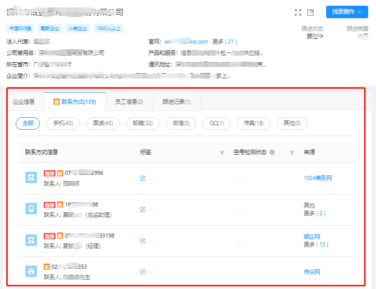The width and height of the screenshot is (376, 289).
Task: Filter contacts by 传真(18)
Action: click(x=253, y=123)
